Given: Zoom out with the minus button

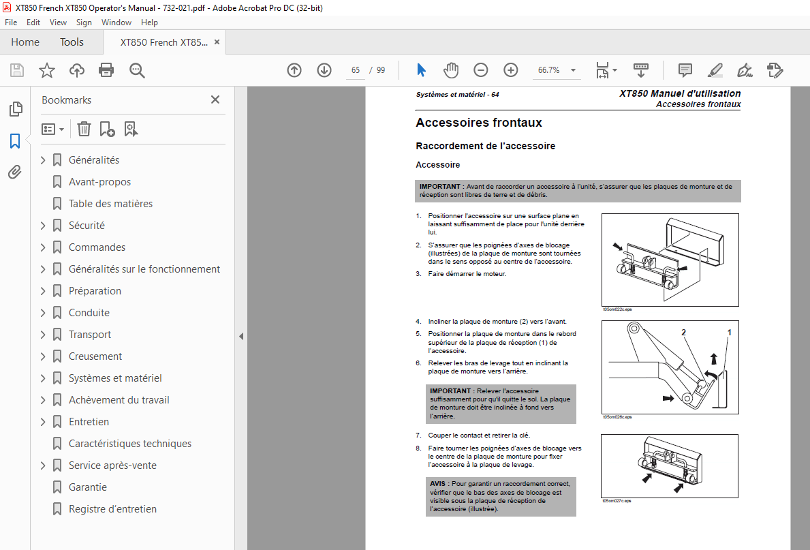Looking at the screenshot, I should click(x=481, y=70).
